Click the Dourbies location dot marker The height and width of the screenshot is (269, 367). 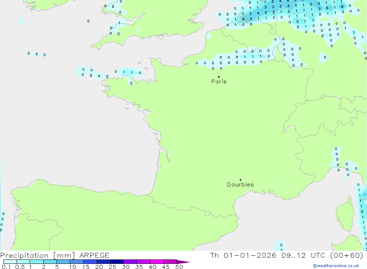(x=240, y=180)
